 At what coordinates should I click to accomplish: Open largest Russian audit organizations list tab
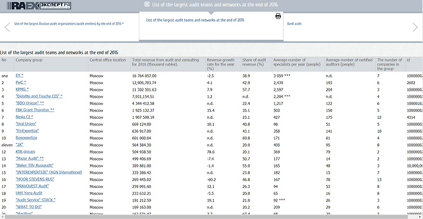coord(69,23)
